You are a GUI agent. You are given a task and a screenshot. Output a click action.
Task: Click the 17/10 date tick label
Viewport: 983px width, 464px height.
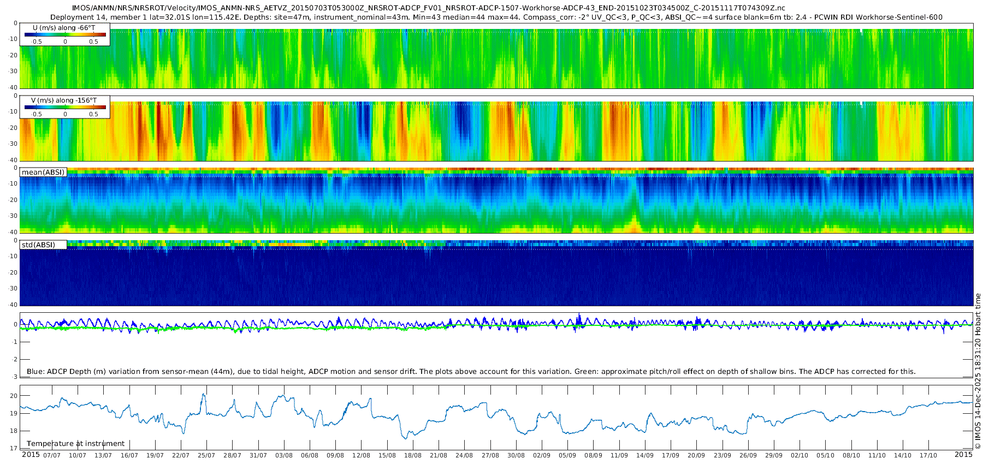pos(928,455)
